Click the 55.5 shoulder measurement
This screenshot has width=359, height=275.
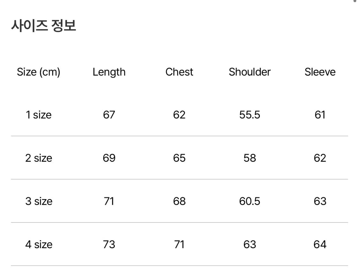(250, 115)
